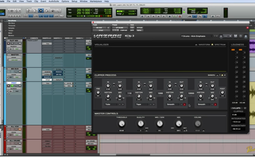The width and height of the screenshot is (255, 157).
Task: Select the Zoomer tool in Pro Tools toolbar
Action: tap(28, 11)
